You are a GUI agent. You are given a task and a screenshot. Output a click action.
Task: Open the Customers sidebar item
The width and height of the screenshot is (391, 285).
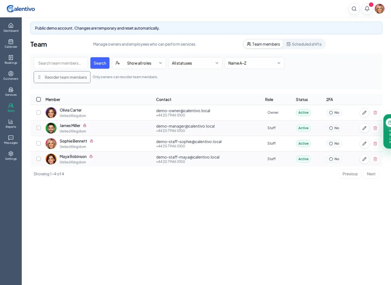coord(11,76)
